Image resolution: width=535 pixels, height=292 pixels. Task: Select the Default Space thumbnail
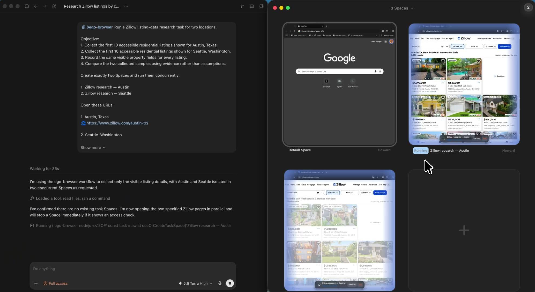click(340, 84)
